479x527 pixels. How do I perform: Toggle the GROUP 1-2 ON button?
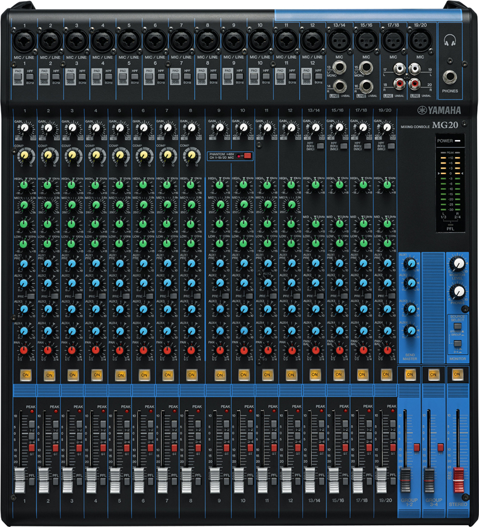409,374
